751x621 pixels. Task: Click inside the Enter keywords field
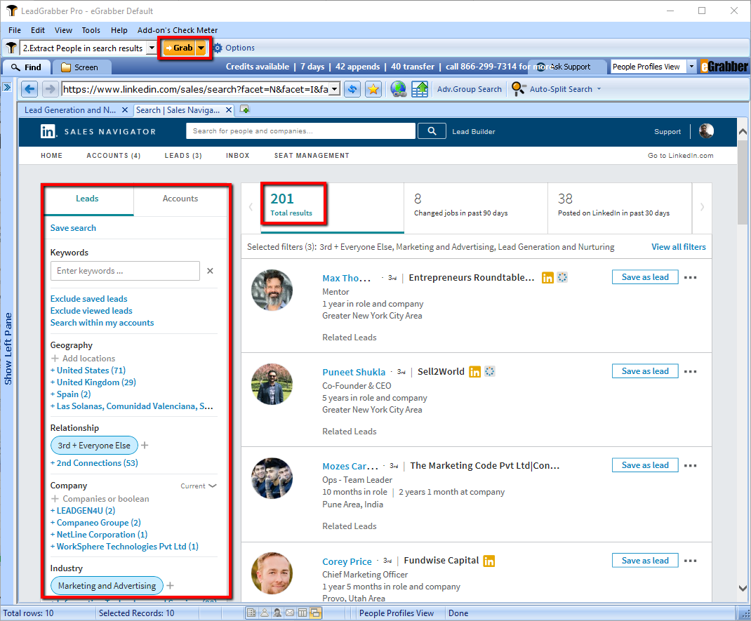point(125,271)
